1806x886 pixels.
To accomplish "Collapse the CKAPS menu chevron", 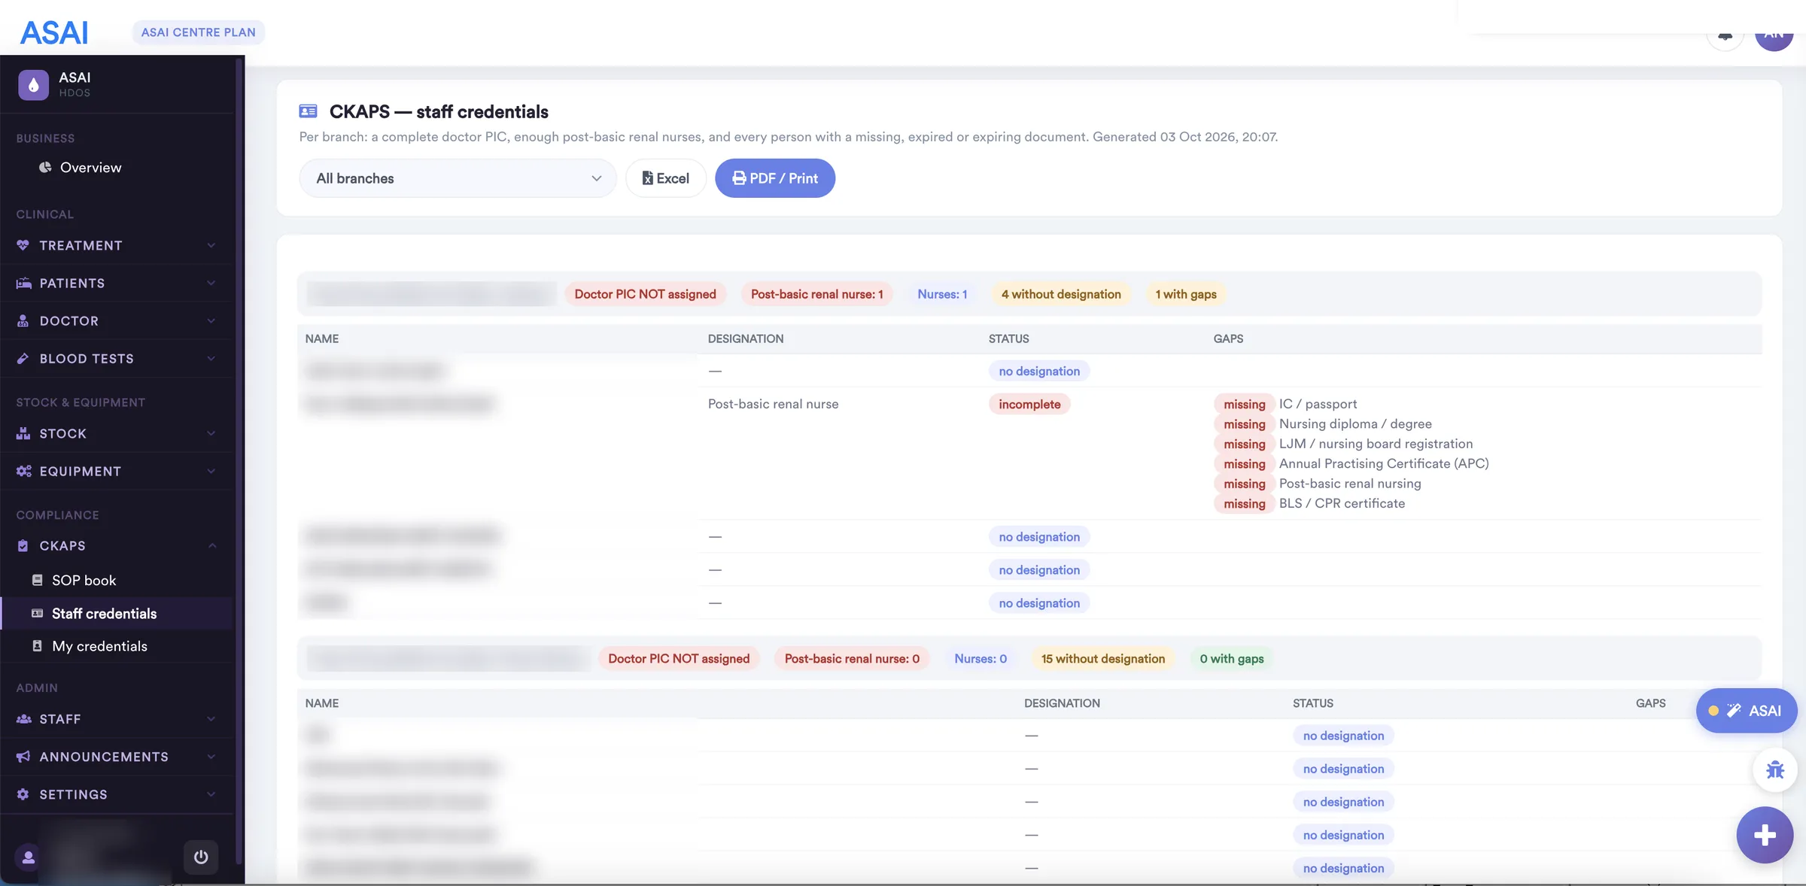I will point(211,545).
